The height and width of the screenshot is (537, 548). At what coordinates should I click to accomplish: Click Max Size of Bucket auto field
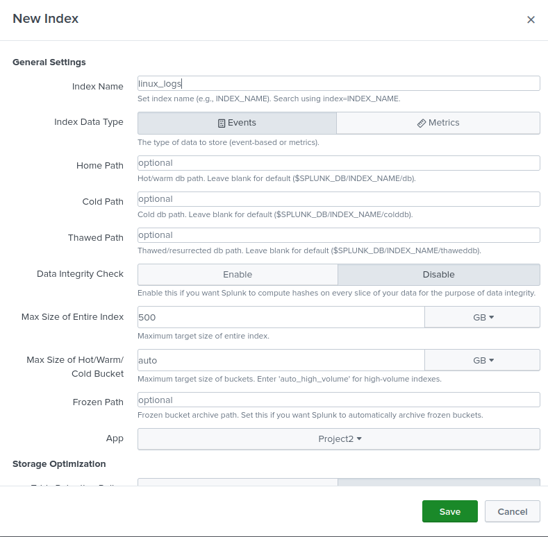(x=281, y=360)
